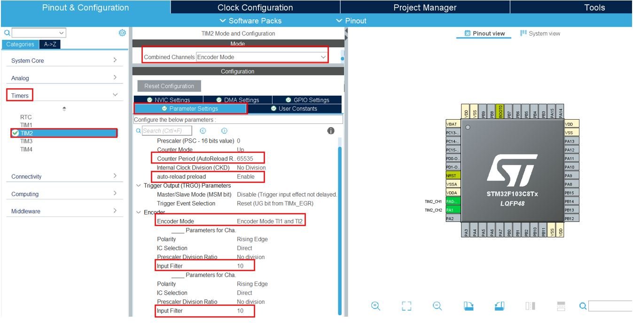Click the parameter search field

(x=167, y=131)
